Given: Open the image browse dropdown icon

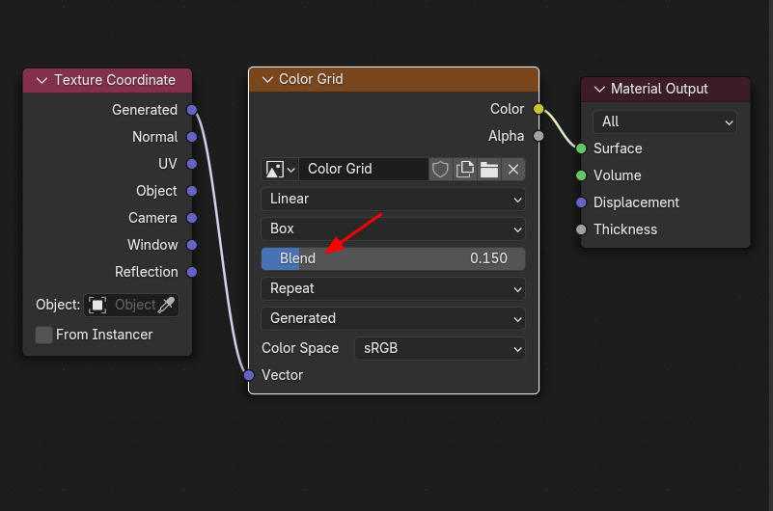Looking at the screenshot, I should pyautogui.click(x=280, y=170).
